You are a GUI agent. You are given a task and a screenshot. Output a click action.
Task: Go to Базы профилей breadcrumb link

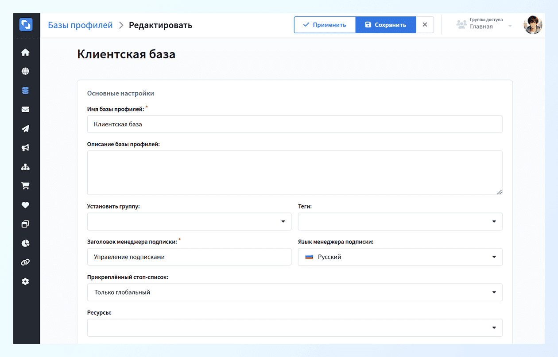tap(80, 25)
